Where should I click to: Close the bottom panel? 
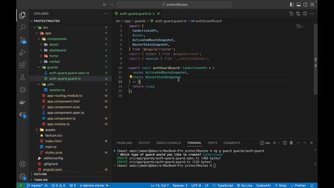click(312, 143)
